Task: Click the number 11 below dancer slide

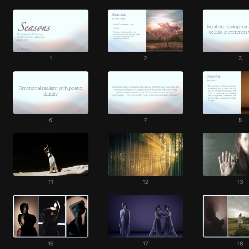Action: point(51,182)
